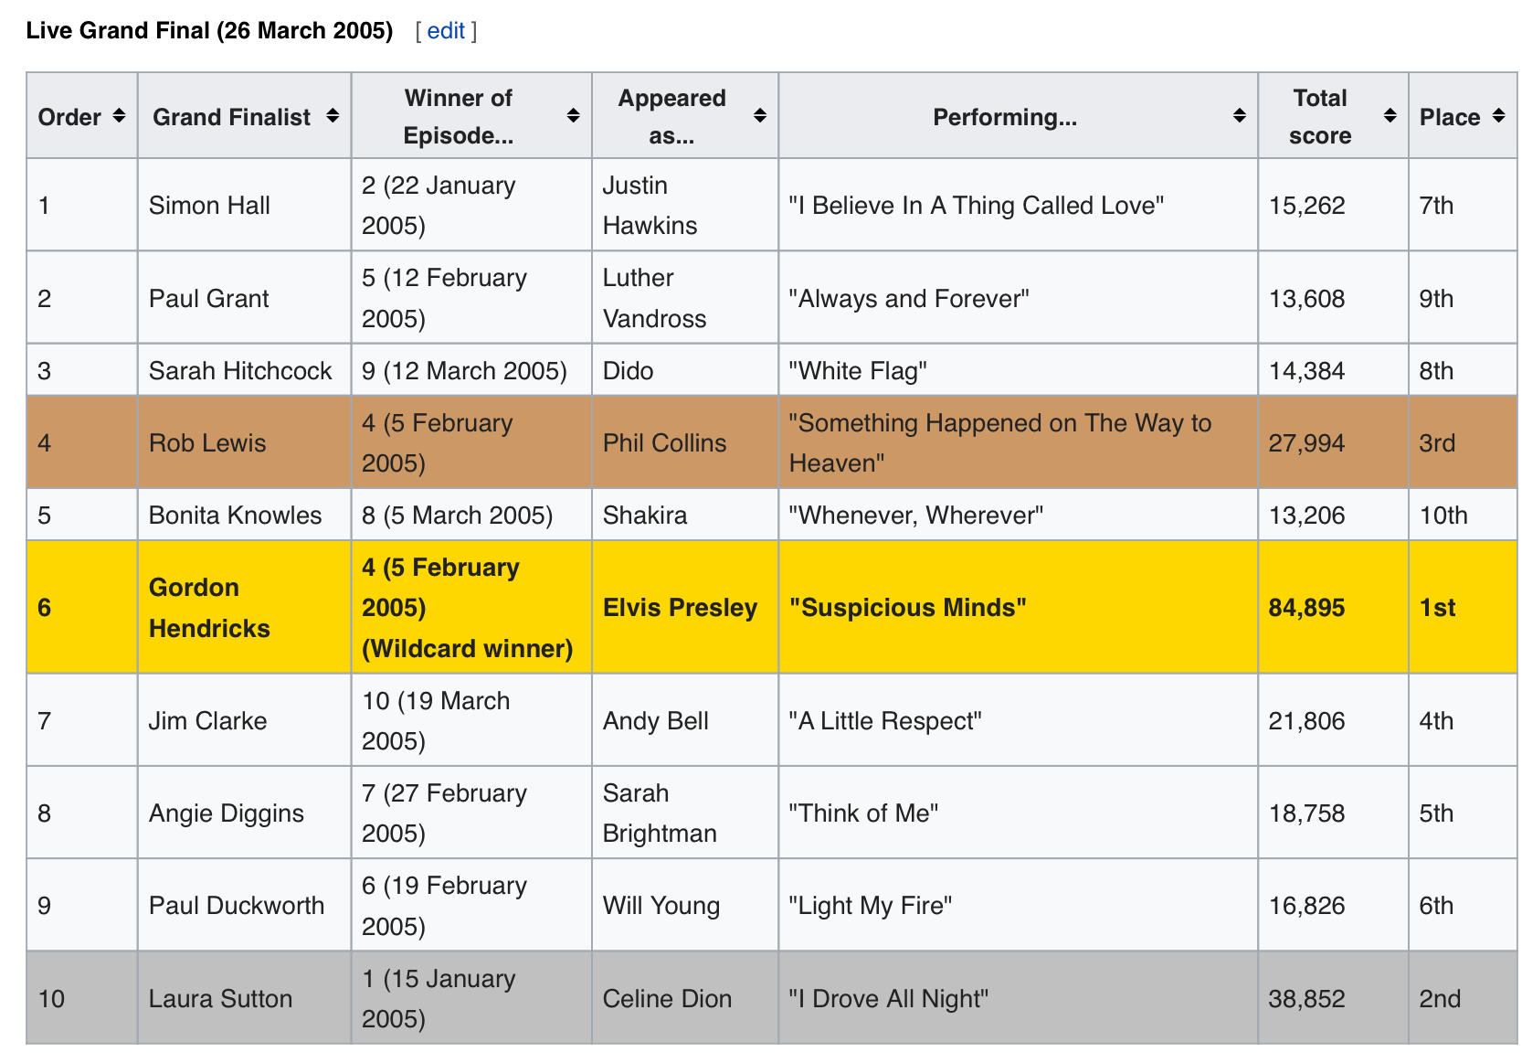The image size is (1522, 1063).
Task: Select the Simon Hall cell
Action: 244,205
